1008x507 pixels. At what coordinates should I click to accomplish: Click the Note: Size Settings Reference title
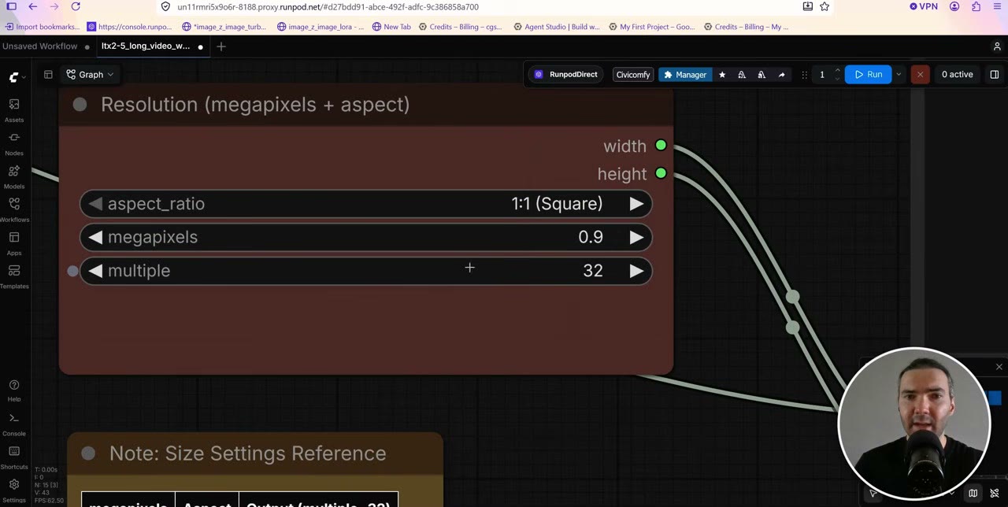pyautogui.click(x=247, y=453)
